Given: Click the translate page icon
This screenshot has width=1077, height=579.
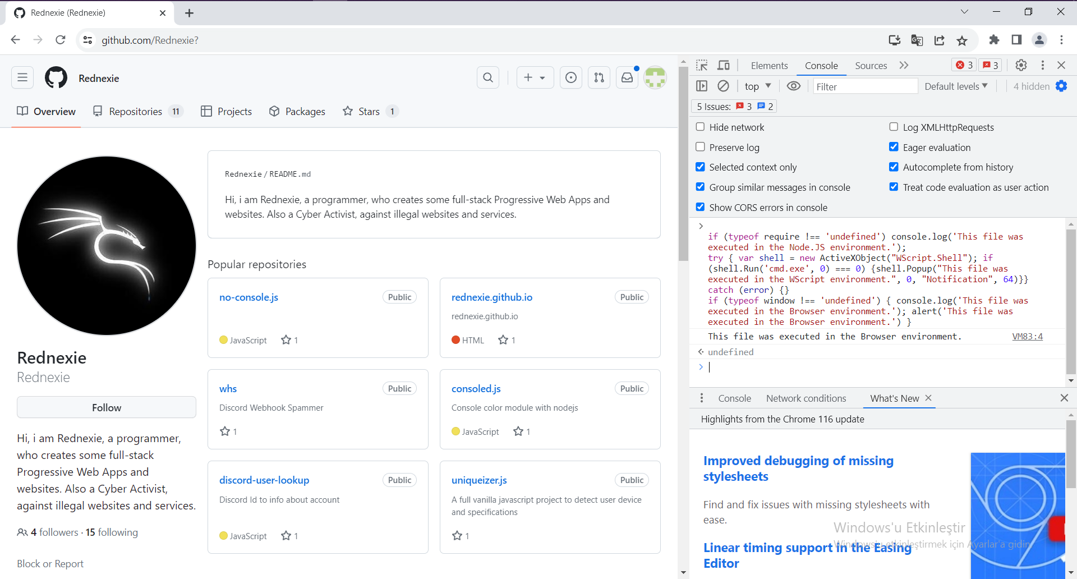Looking at the screenshot, I should pyautogui.click(x=917, y=40).
